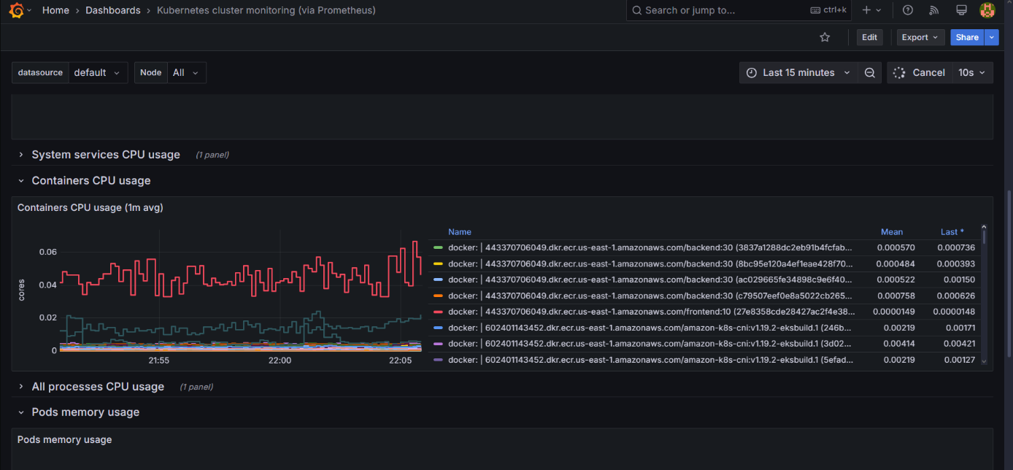This screenshot has width=1013, height=470.
Task: Click the loading spinner icon beside Cancel
Action: [899, 73]
